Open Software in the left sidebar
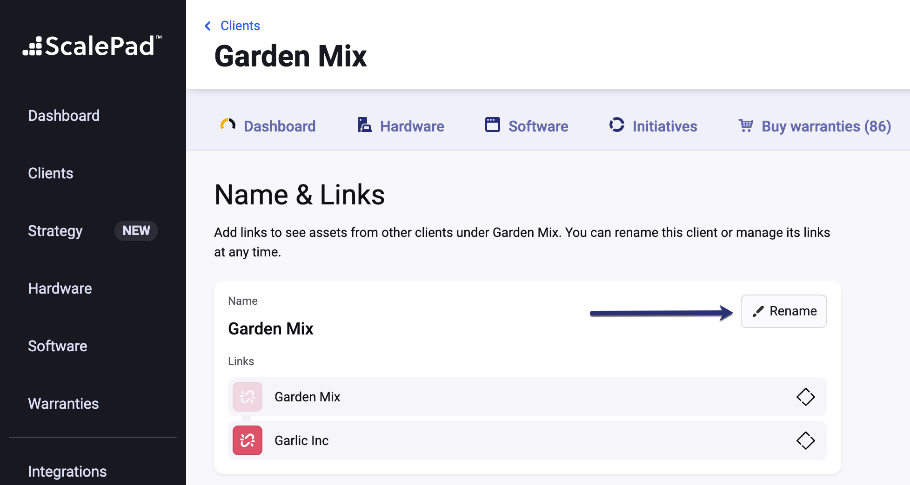910x485 pixels. [58, 346]
